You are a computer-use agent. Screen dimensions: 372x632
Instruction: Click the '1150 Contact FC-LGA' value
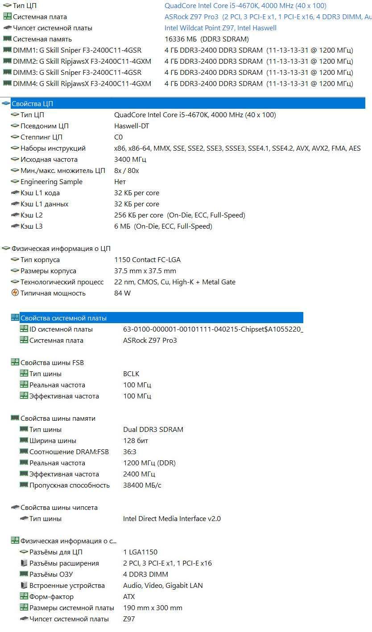click(x=147, y=260)
